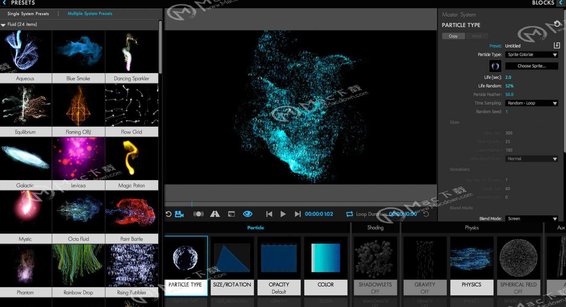This screenshot has width=566, height=307.
Task: Select the Blue Smoke preset thumbnail
Action: 78,52
